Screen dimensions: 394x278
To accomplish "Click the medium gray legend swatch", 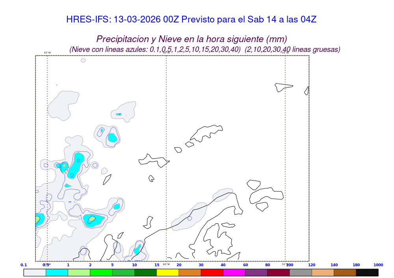I will pyautogui.click(x=301, y=272).
